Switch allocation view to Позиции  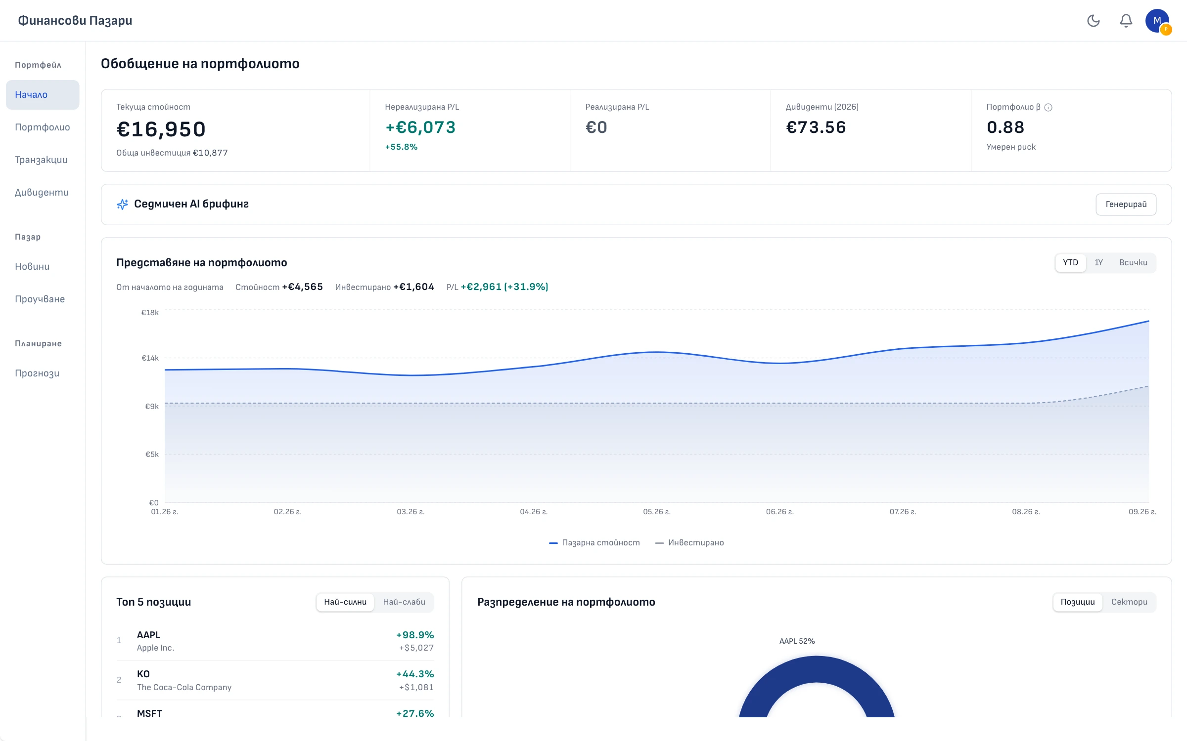pyautogui.click(x=1078, y=602)
